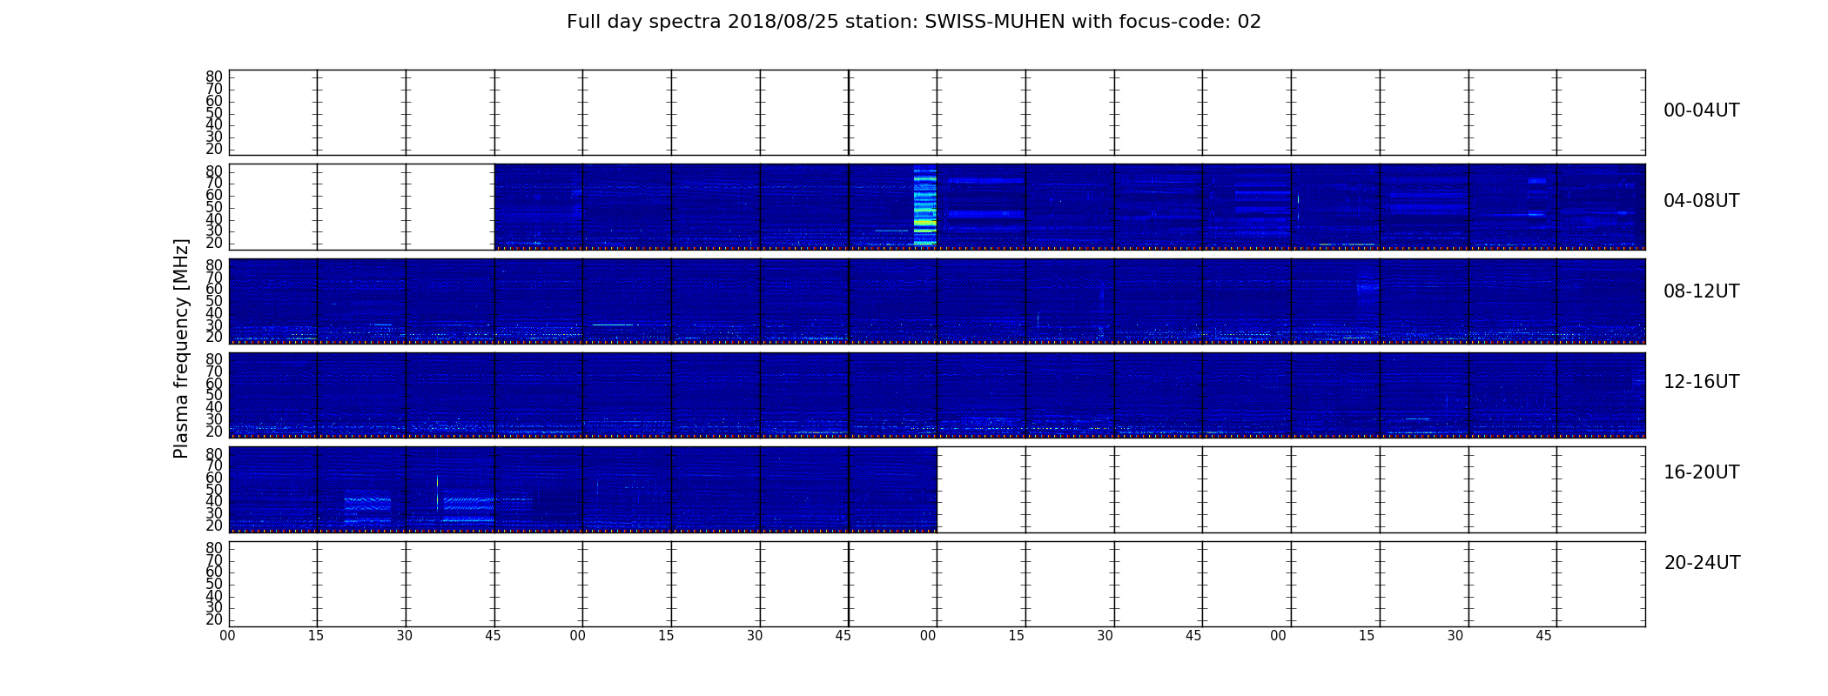Click the blank white end of the 16-20UT panel

point(1291,490)
